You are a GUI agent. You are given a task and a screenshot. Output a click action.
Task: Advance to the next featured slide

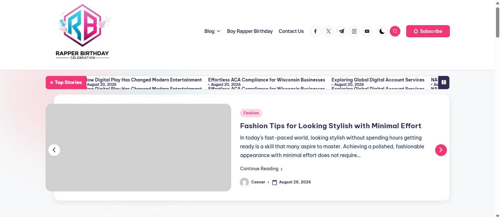441,150
